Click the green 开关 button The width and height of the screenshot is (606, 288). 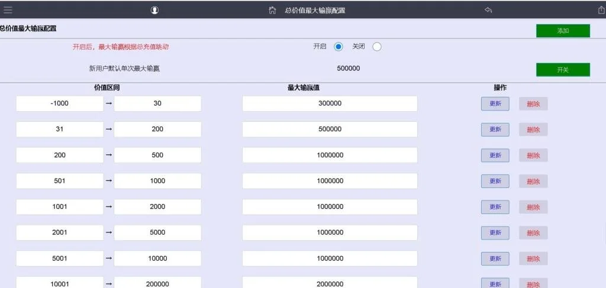click(x=563, y=70)
